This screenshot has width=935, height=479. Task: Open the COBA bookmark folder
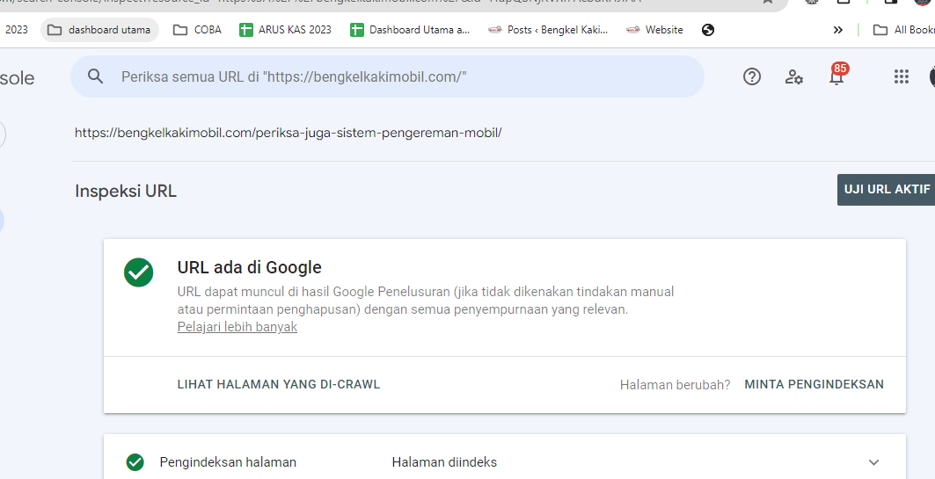coord(197,30)
